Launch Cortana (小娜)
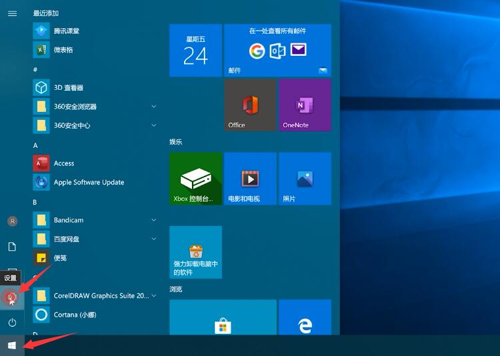 tap(95, 315)
